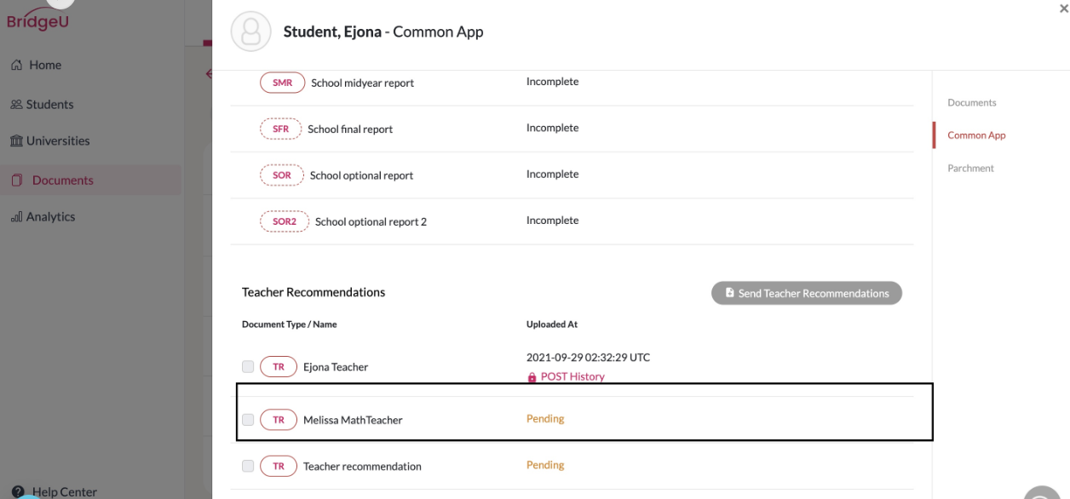Click the SFR badge for School final report
The image size is (1070, 499).
(280, 129)
